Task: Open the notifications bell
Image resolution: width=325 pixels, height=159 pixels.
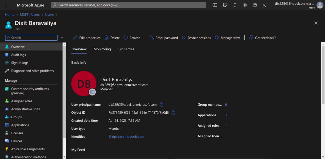Action: click(x=235, y=5)
